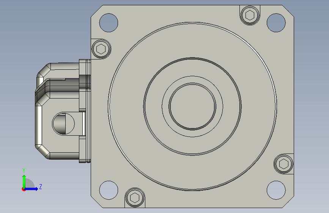Select the central shaft circle of the motor
Screen dimensions: 329x213
(192, 106)
